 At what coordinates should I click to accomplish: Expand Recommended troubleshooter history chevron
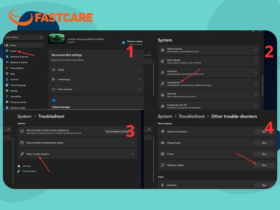click(133, 143)
